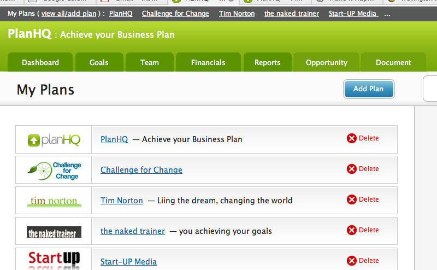
Task: Click the red delete icon for PlanHQ
Action: pyautogui.click(x=352, y=138)
